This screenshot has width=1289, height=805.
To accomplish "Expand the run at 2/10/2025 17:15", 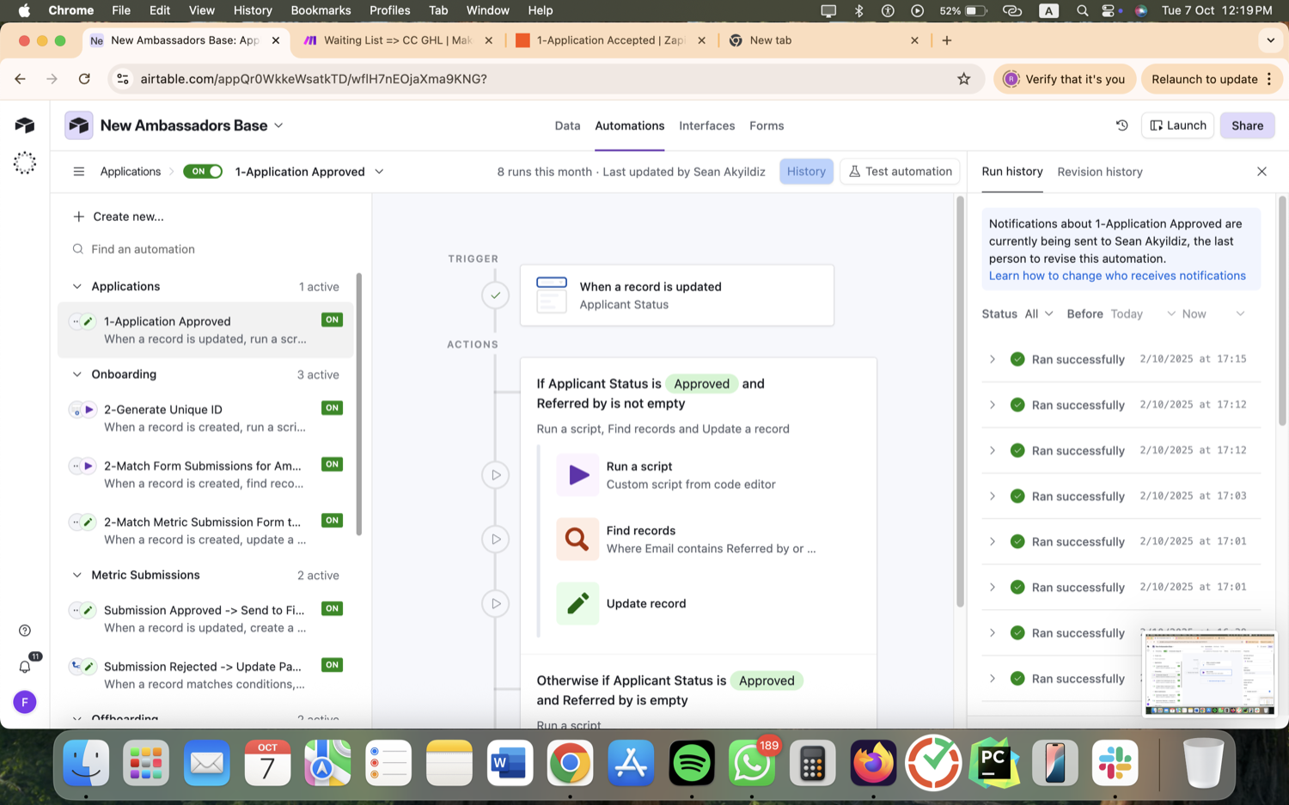I will pos(993,359).
